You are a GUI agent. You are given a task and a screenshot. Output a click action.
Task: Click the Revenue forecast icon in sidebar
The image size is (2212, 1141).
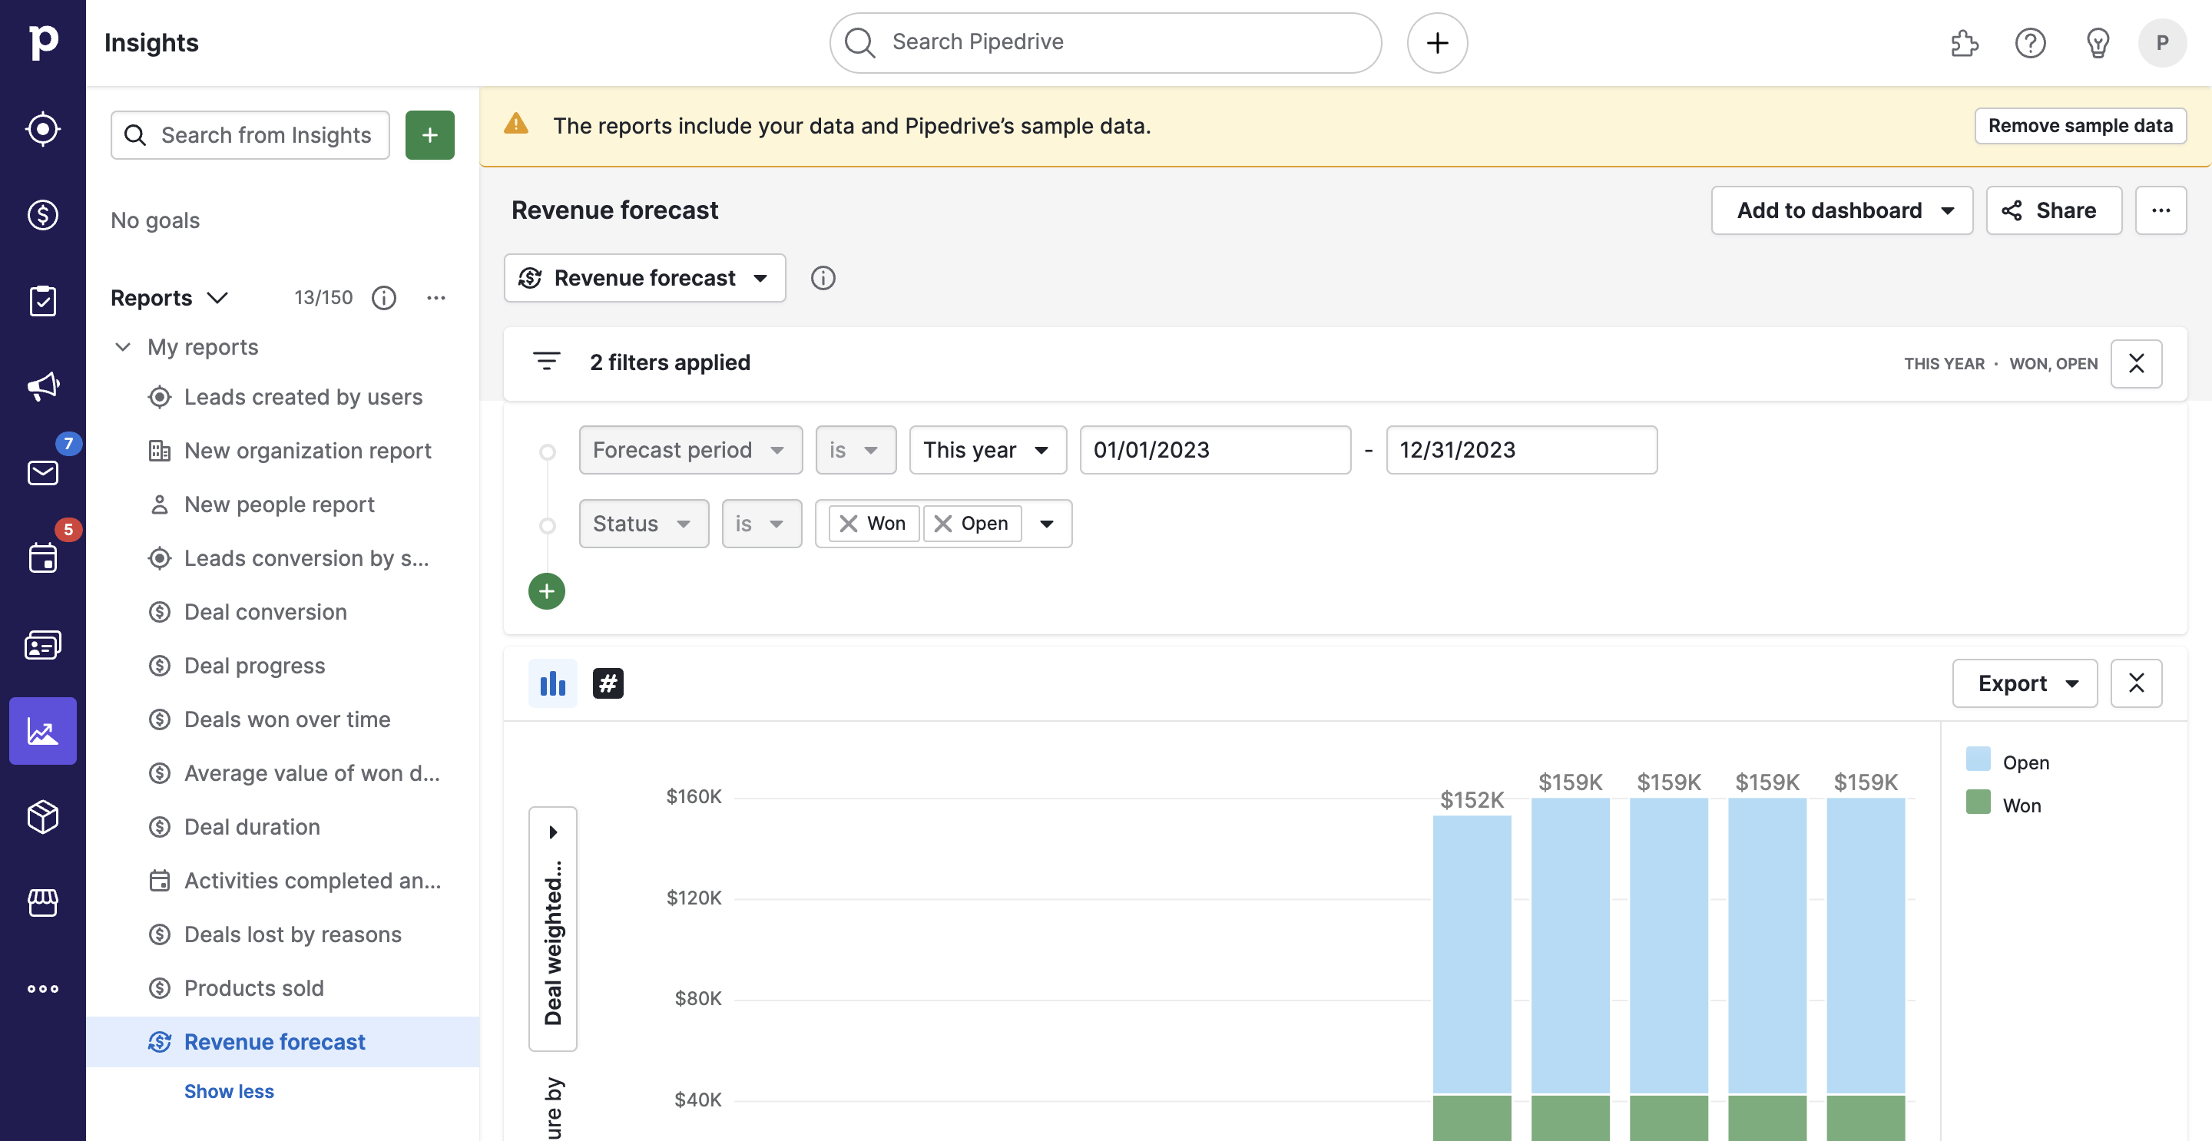point(160,1042)
